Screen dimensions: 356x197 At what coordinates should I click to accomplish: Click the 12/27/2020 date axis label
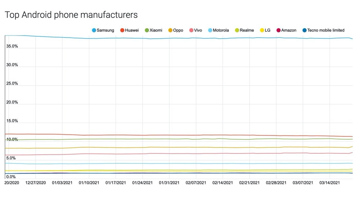tap(35, 183)
